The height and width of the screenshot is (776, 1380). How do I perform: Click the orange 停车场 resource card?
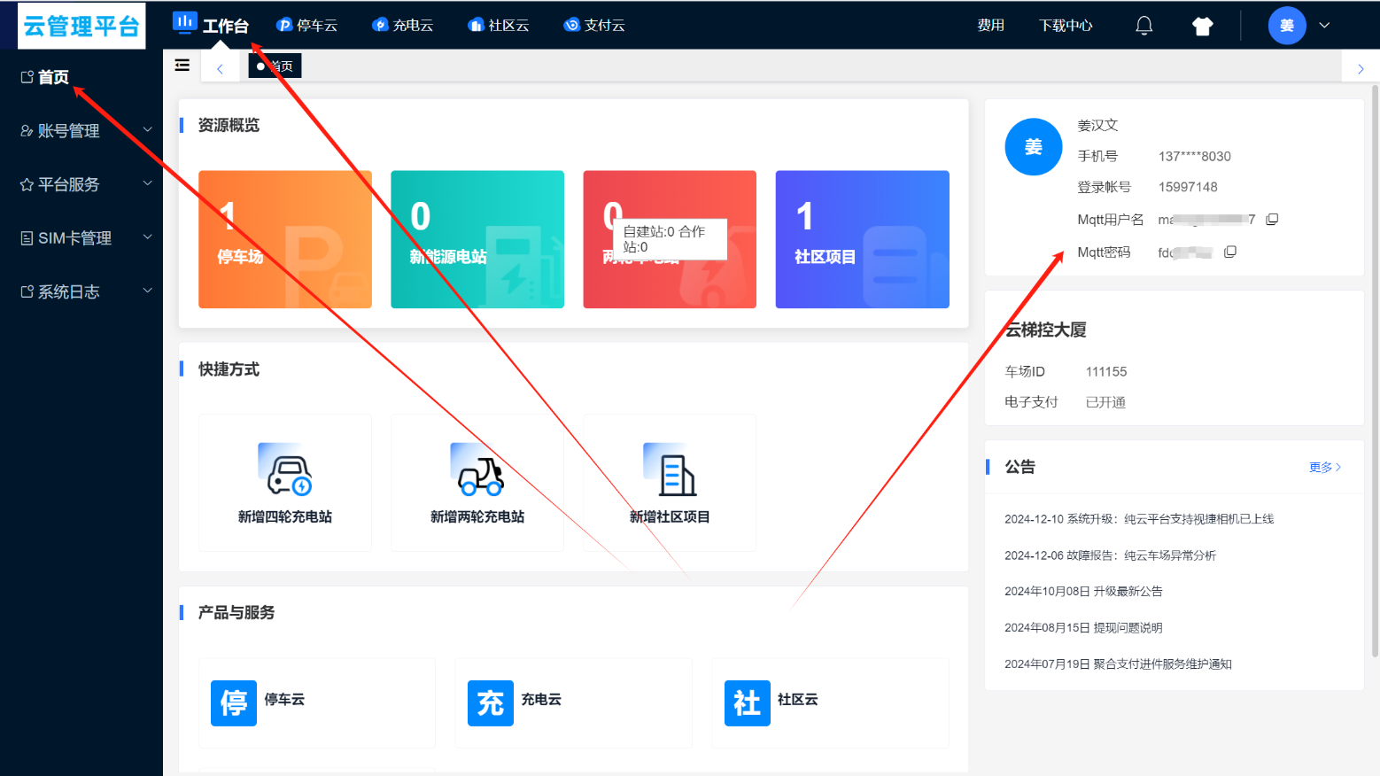tap(285, 239)
